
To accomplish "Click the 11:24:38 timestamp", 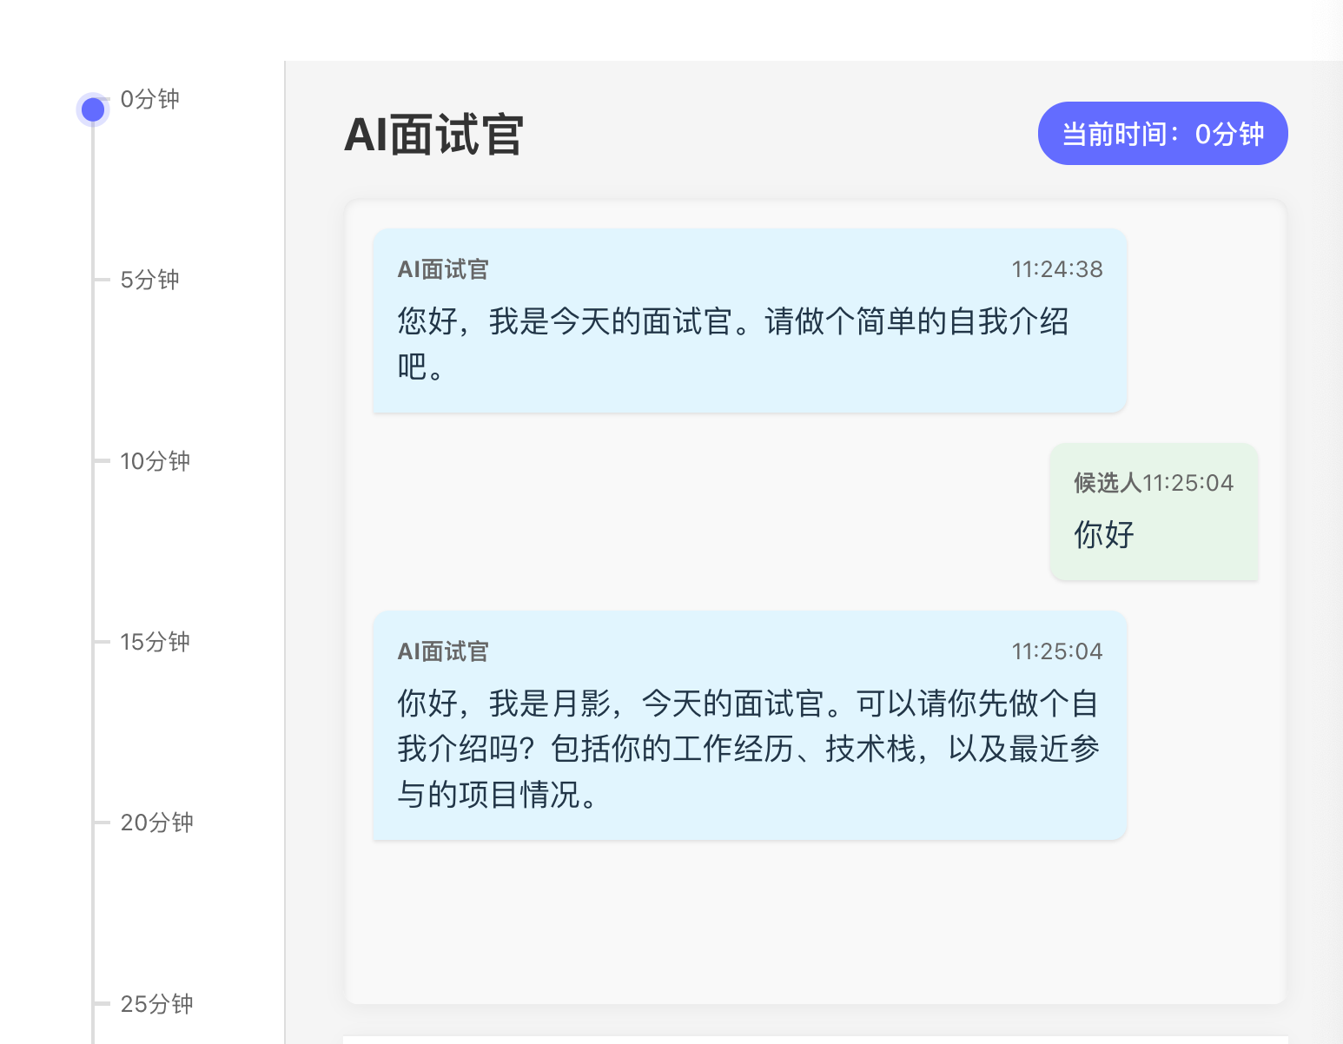I will tap(1056, 269).
